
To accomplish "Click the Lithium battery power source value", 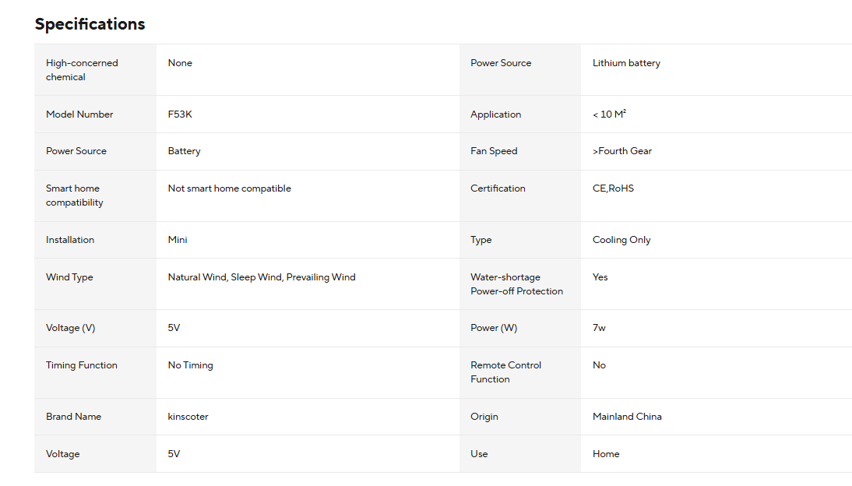I will pyautogui.click(x=626, y=63).
